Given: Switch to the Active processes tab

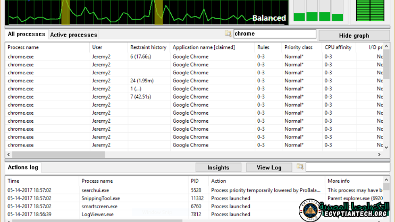Looking at the screenshot, I should click(x=73, y=35).
